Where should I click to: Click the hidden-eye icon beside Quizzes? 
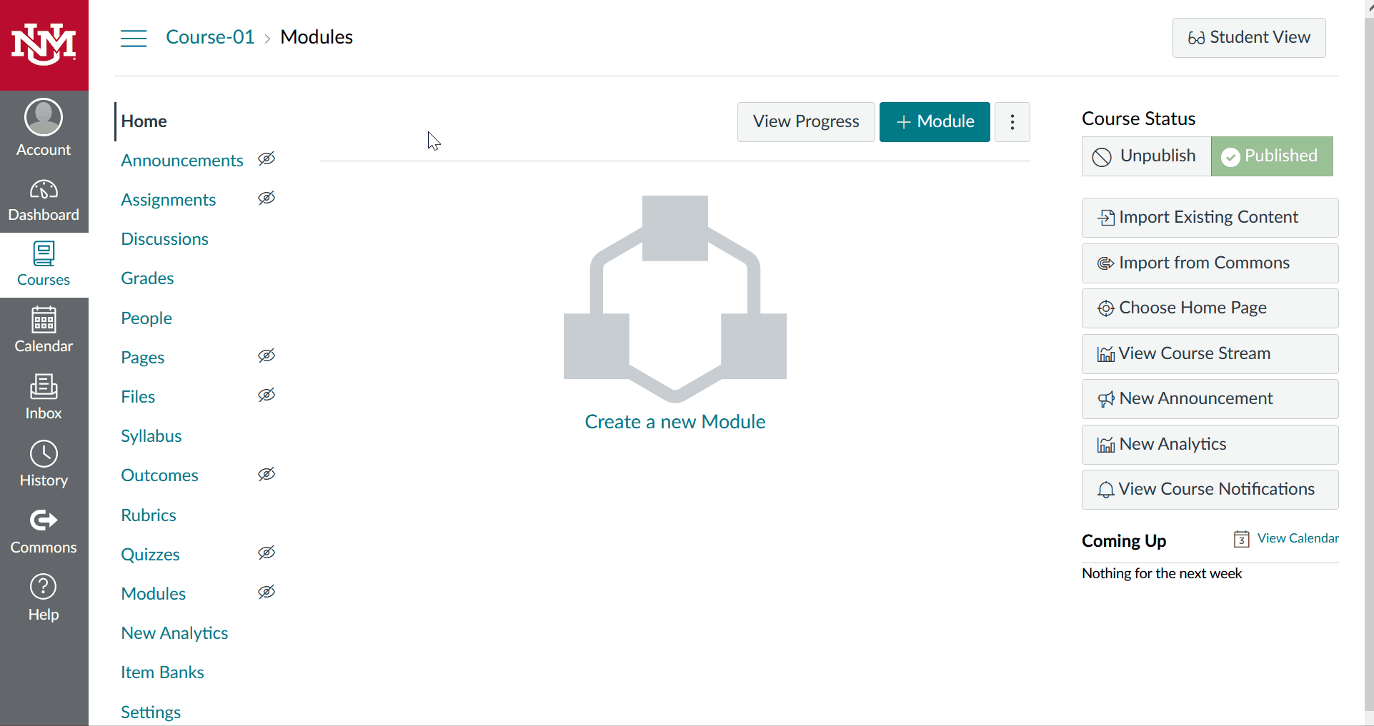tap(267, 553)
